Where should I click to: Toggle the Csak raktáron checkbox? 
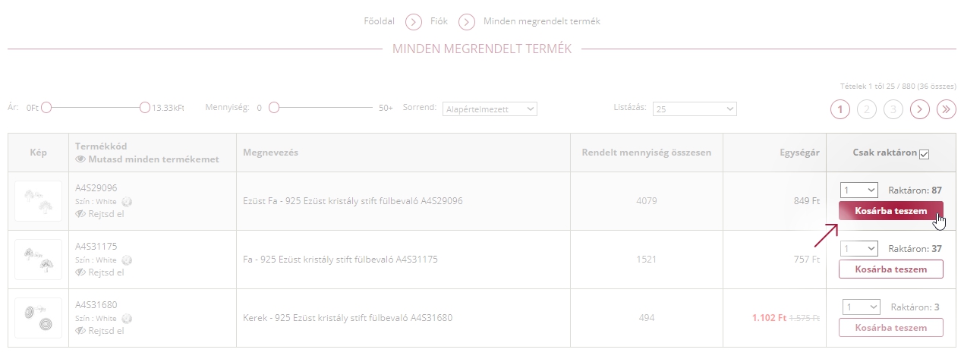[x=924, y=155]
